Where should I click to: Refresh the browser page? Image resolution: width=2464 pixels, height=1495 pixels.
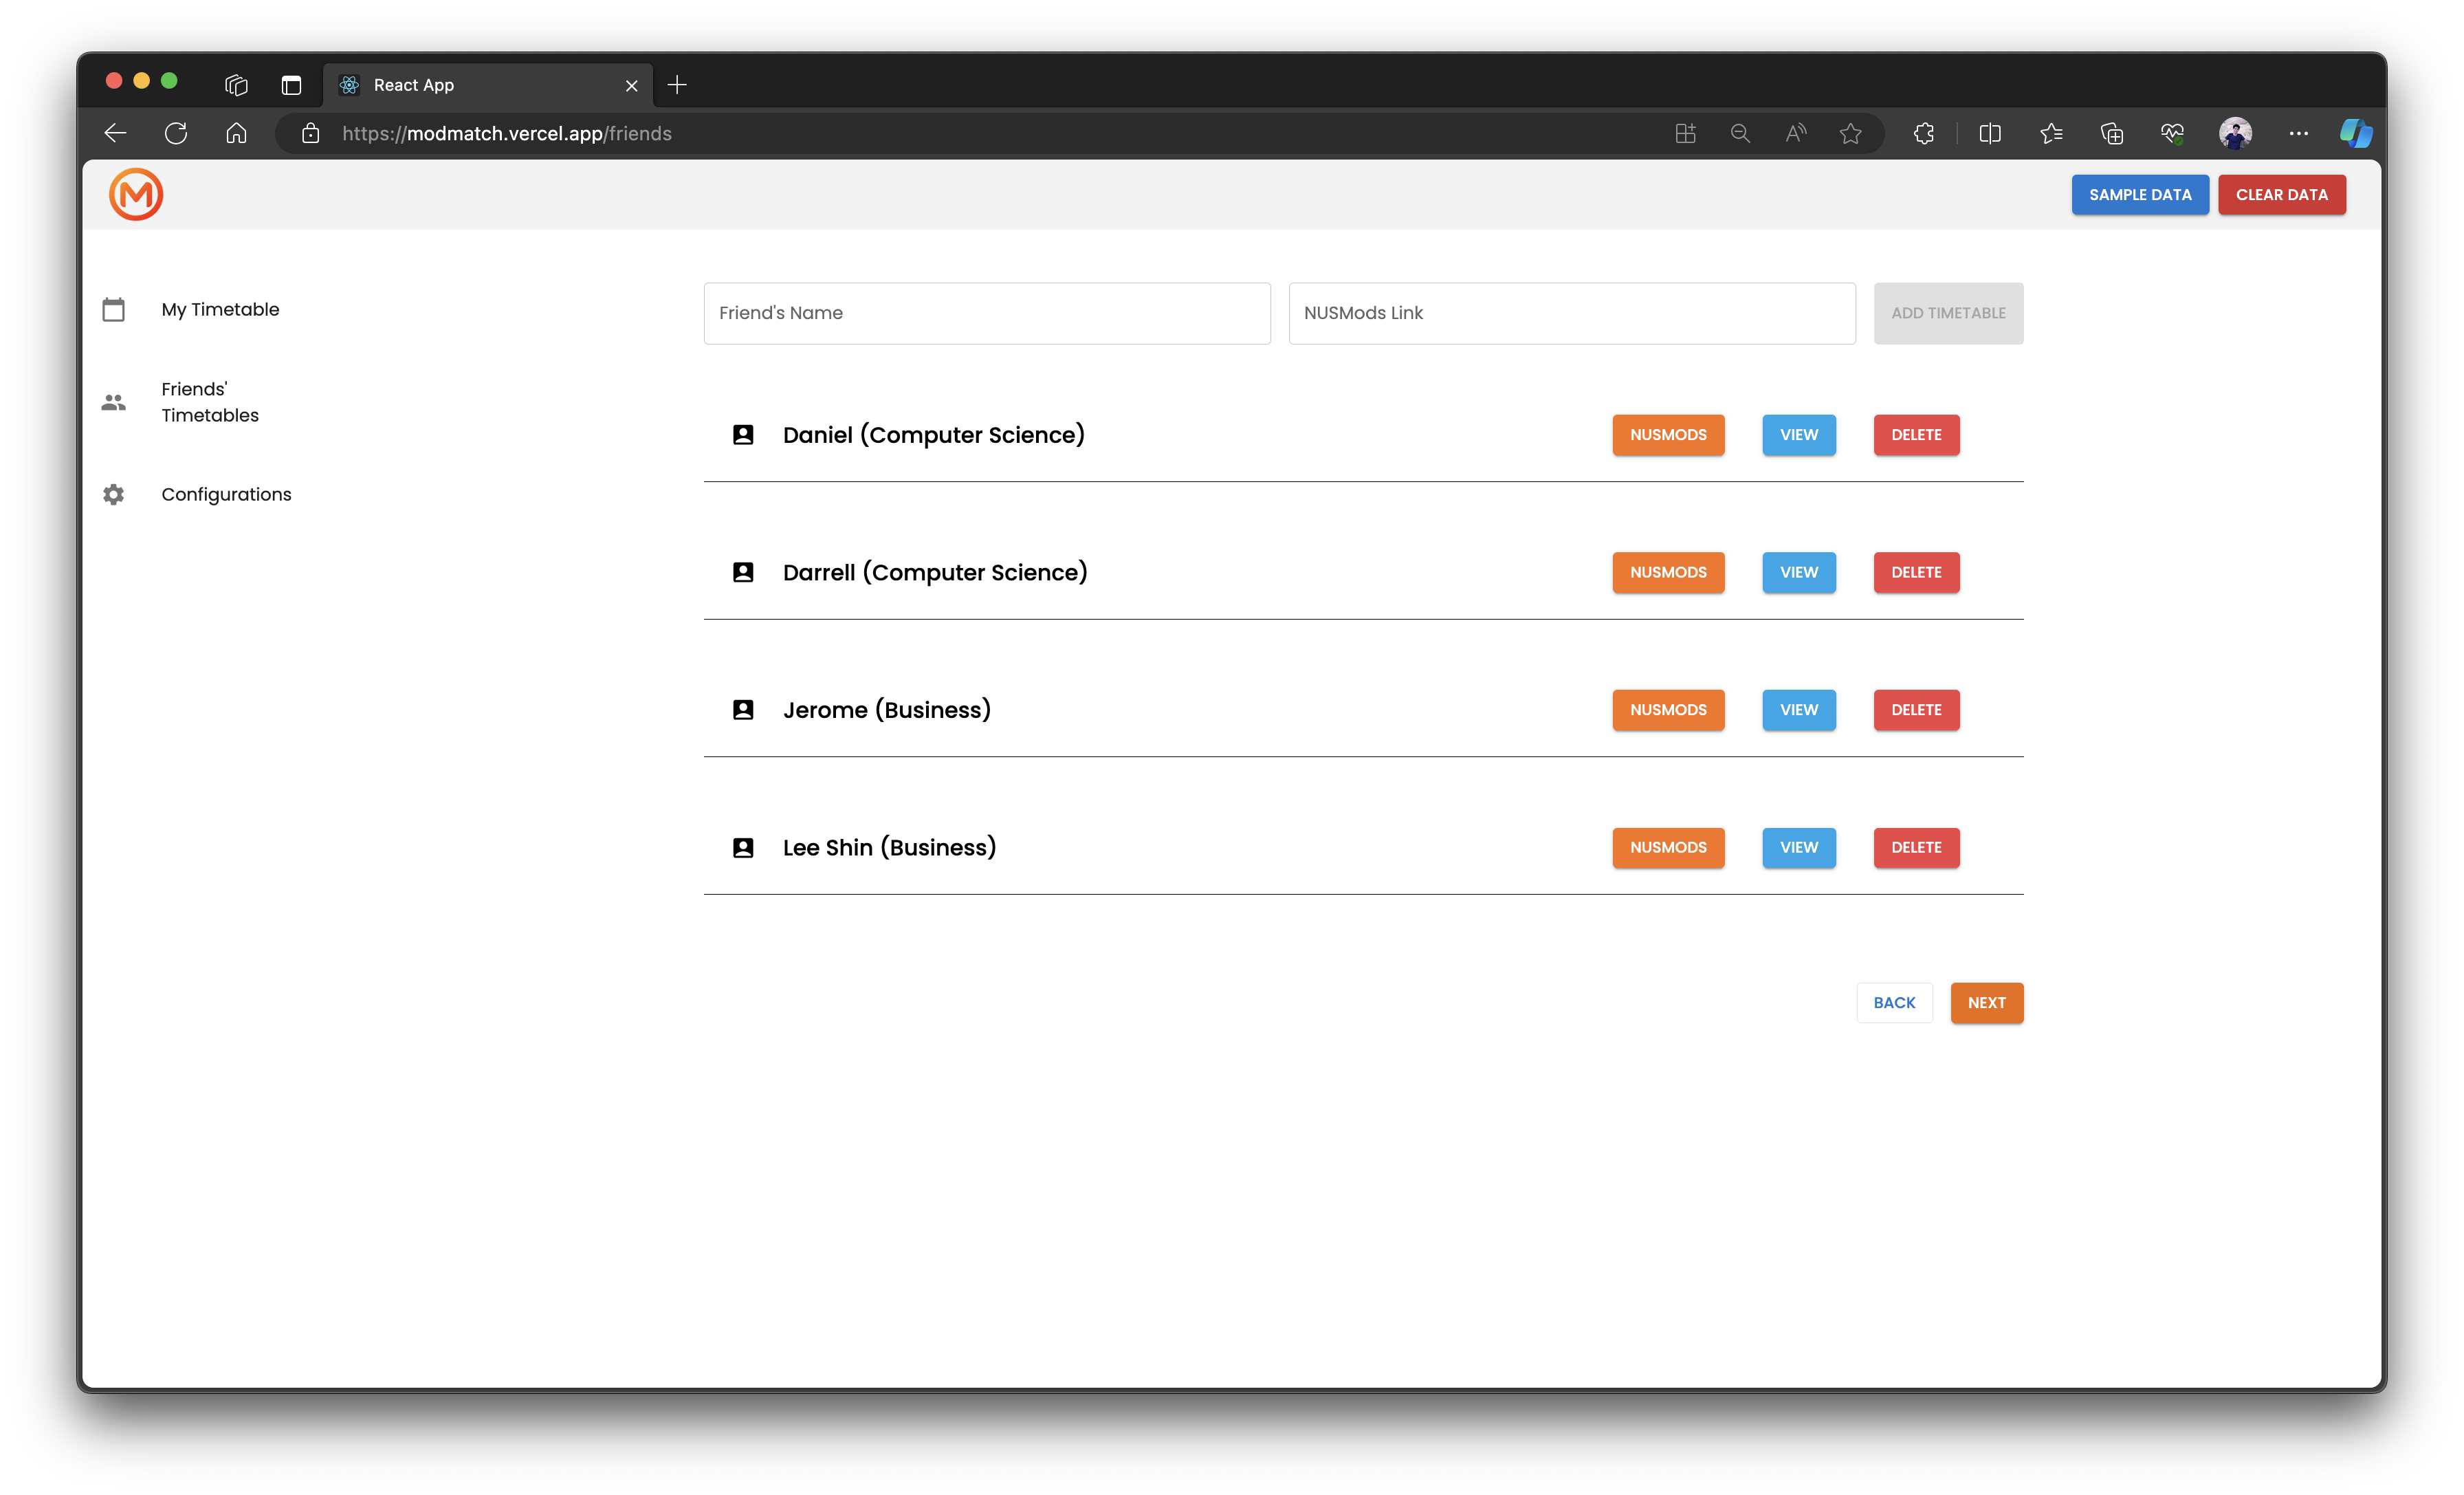pos(176,133)
